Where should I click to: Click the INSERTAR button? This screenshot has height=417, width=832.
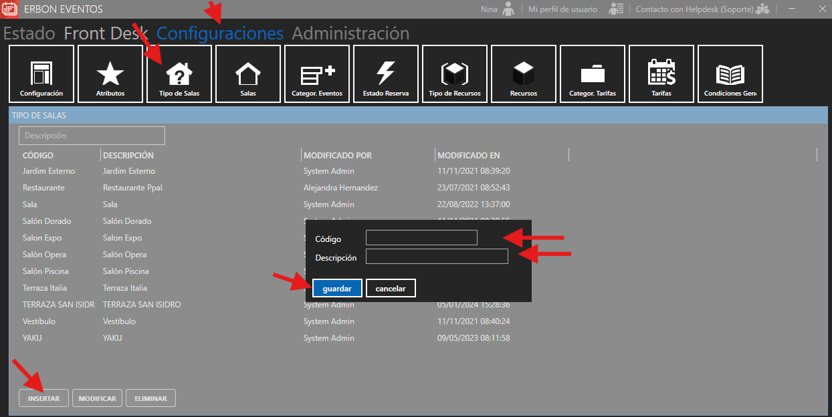click(x=43, y=398)
